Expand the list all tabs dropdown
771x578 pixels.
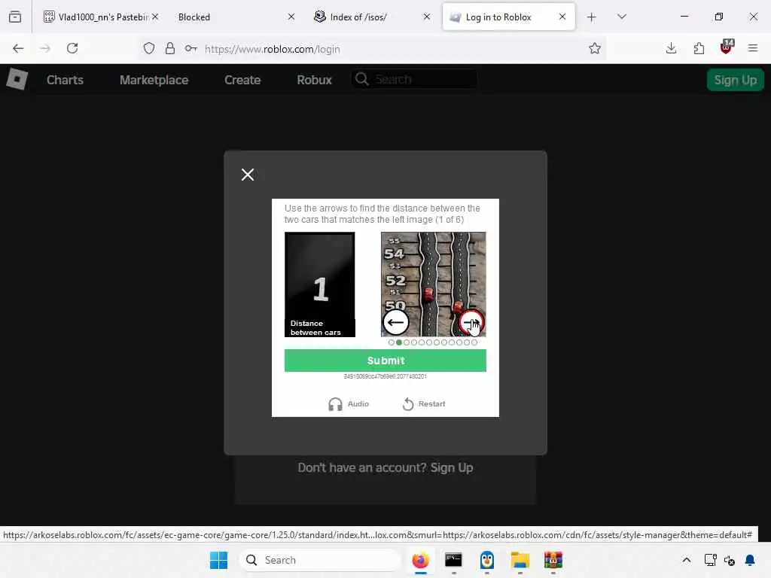click(621, 17)
